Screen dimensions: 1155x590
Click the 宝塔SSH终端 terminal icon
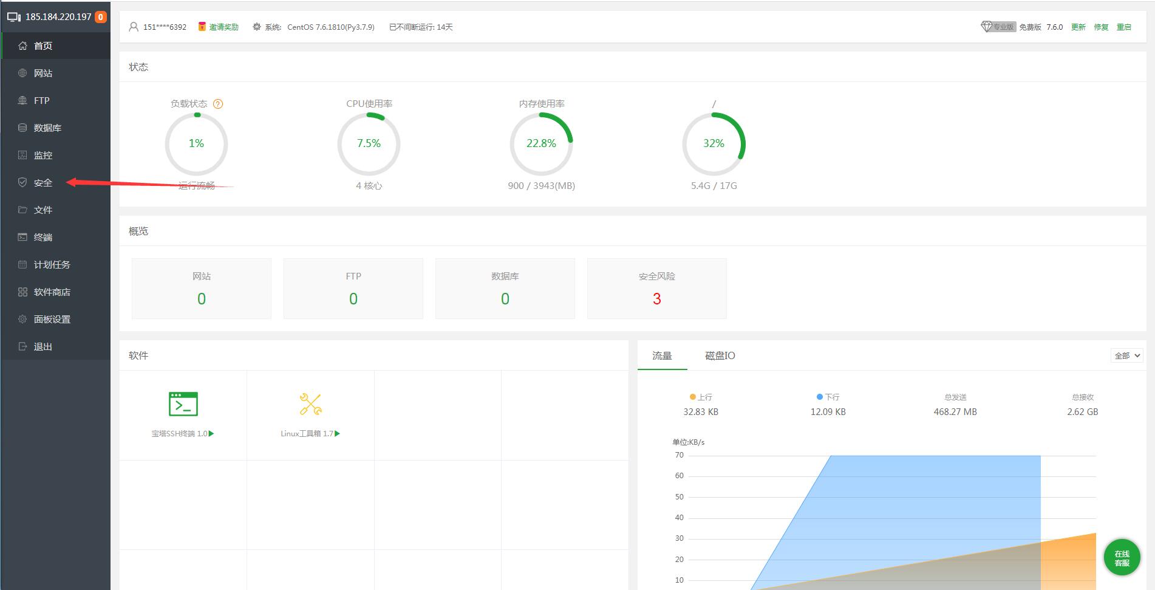(x=183, y=404)
